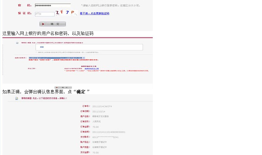Click the verification code input showing zf7p
This screenshot has width=262, height=155.
pyautogui.click(x=45, y=14)
